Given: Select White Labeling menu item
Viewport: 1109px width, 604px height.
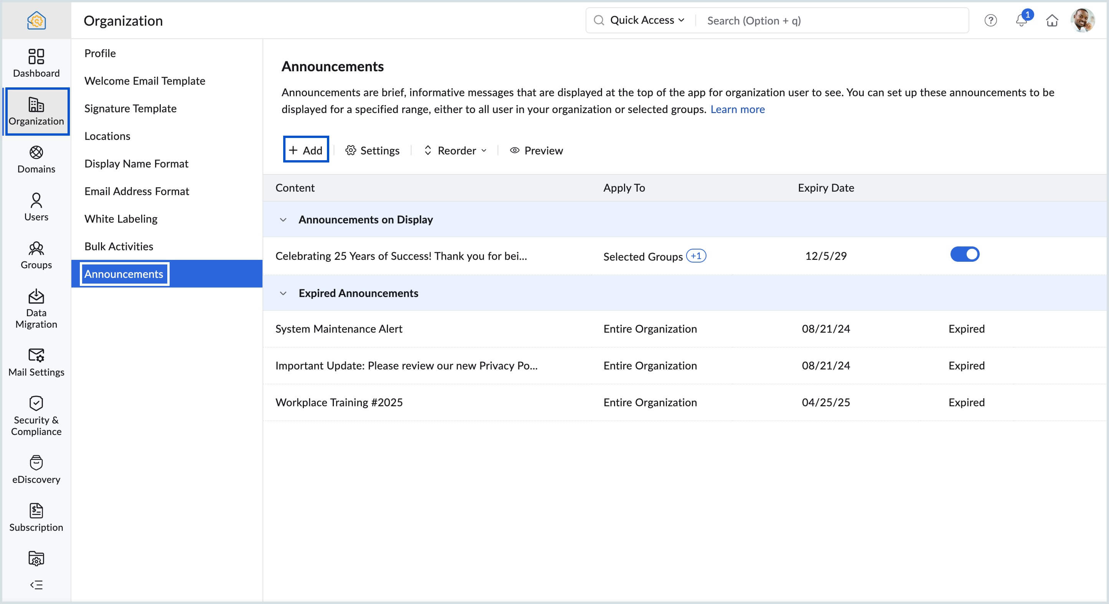Looking at the screenshot, I should coord(121,219).
